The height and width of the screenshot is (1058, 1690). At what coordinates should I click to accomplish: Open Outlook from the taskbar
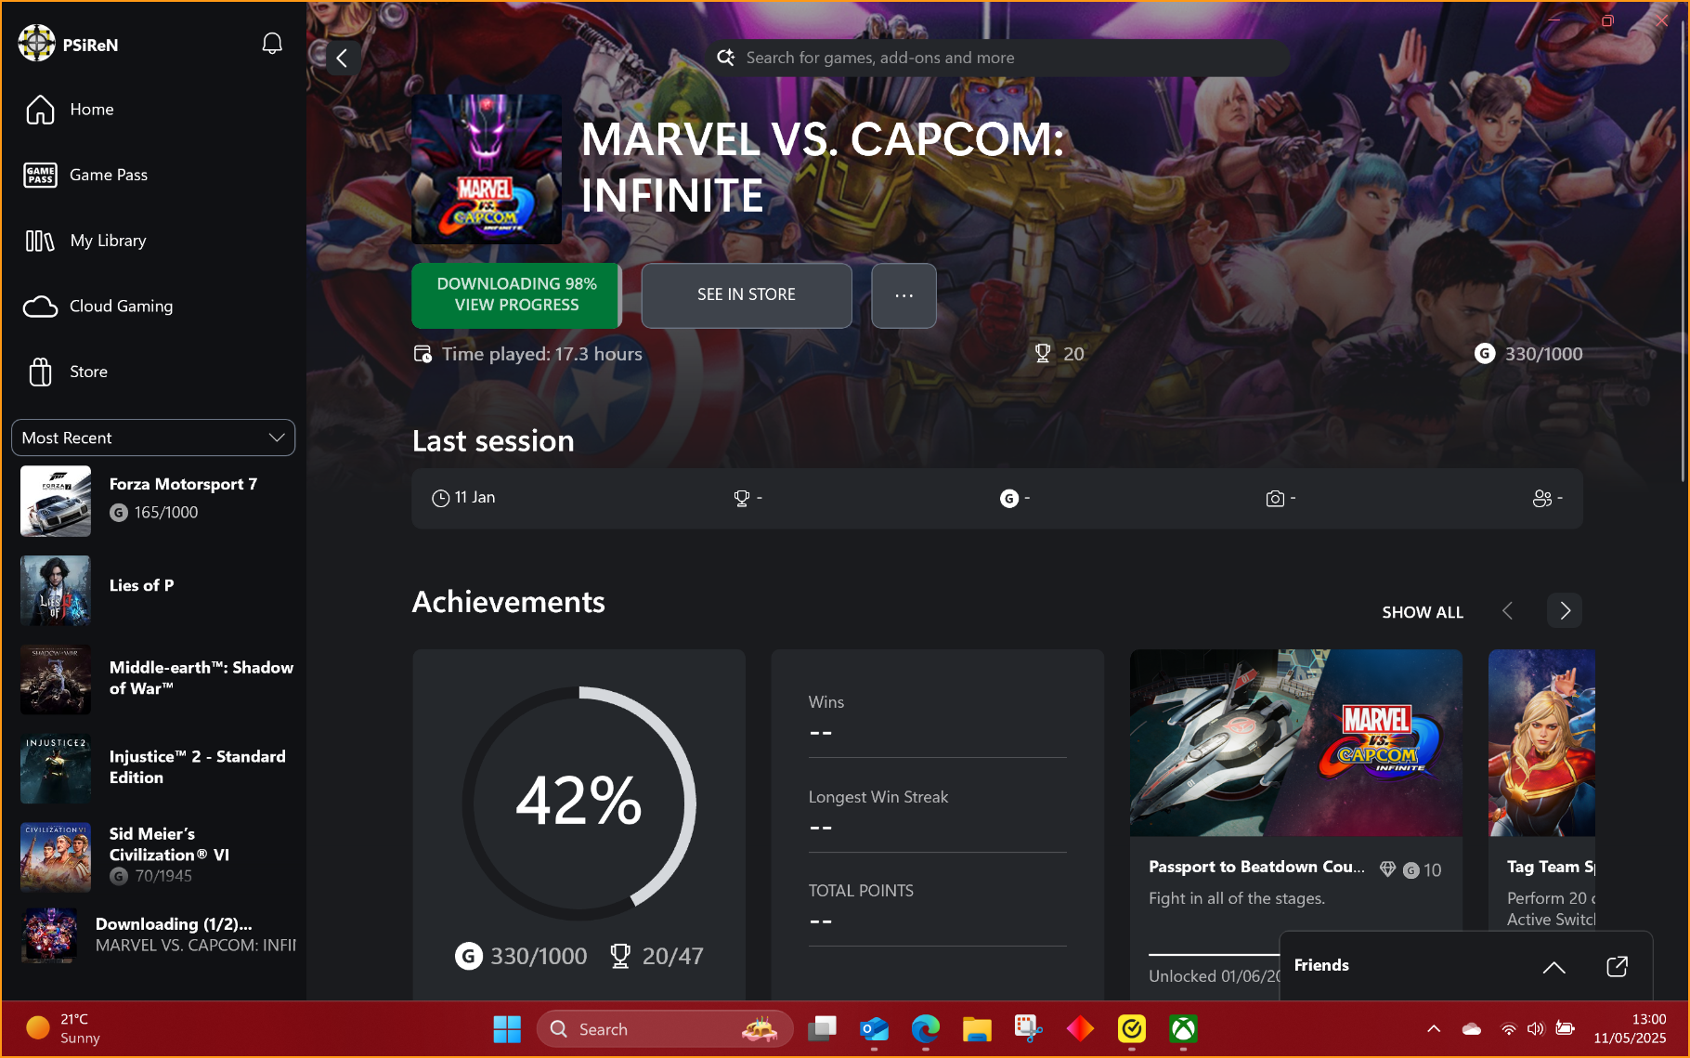[874, 1029]
